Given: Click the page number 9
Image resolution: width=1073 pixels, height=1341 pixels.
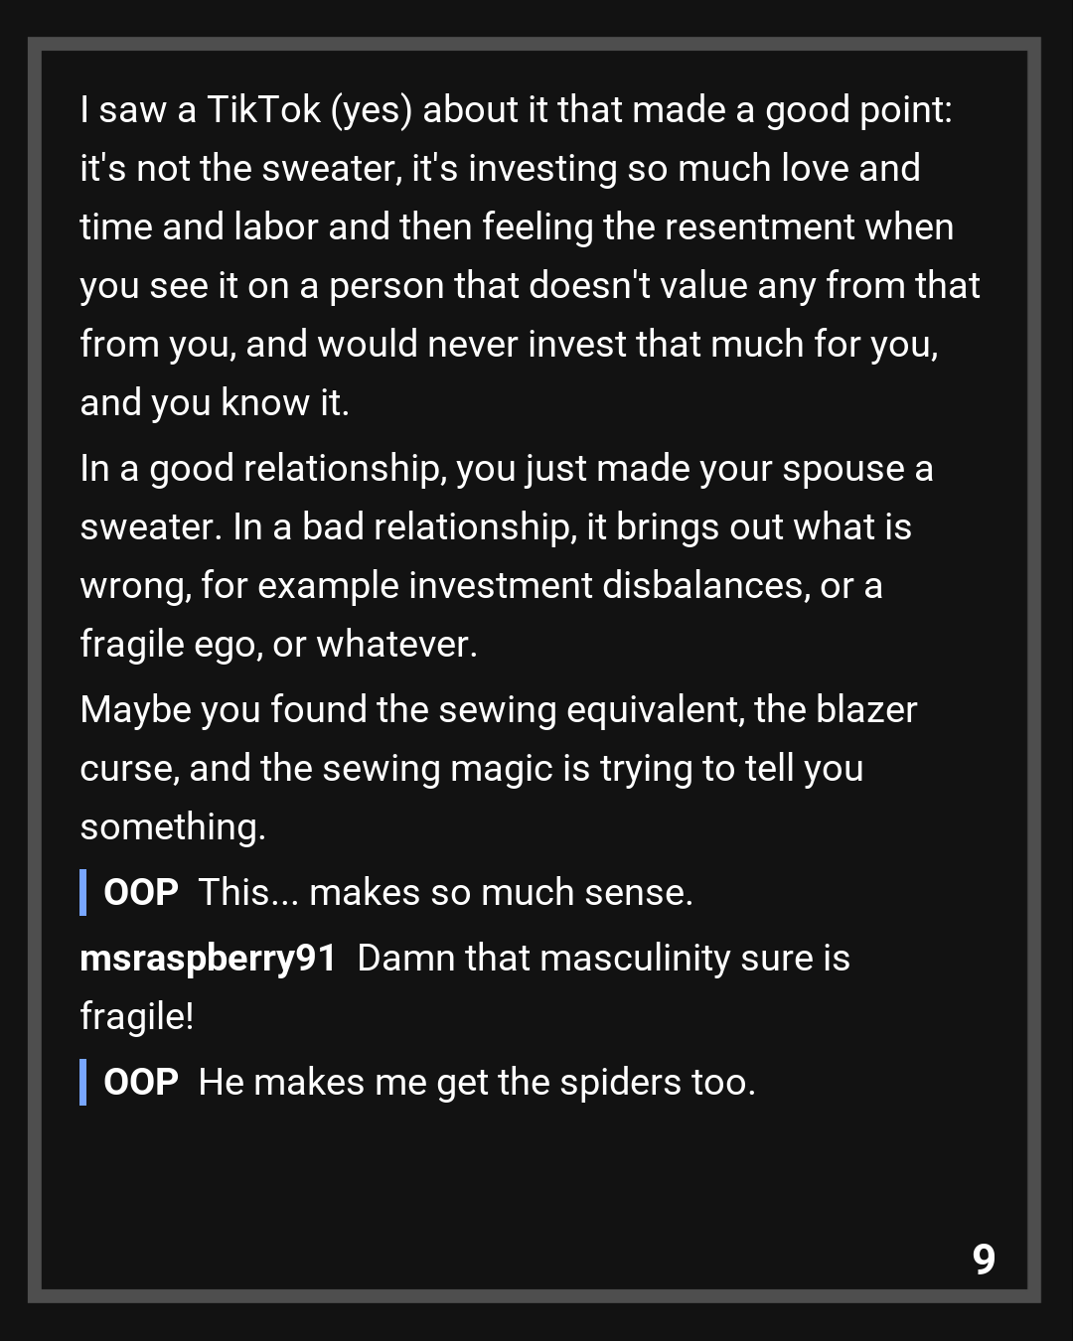Looking at the screenshot, I should (x=984, y=1260).
